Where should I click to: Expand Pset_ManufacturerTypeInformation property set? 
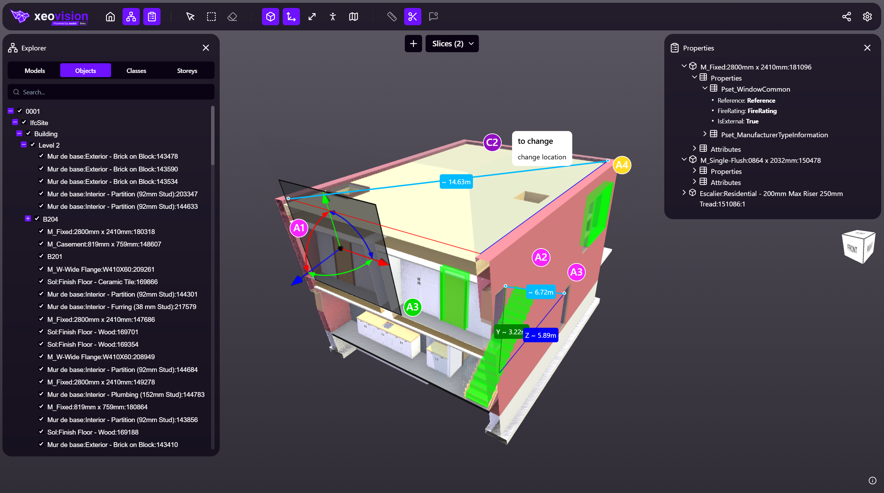704,134
